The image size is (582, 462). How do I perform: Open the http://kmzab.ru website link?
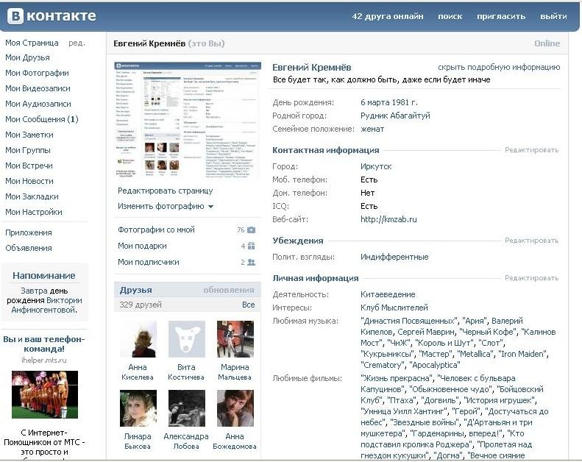388,219
